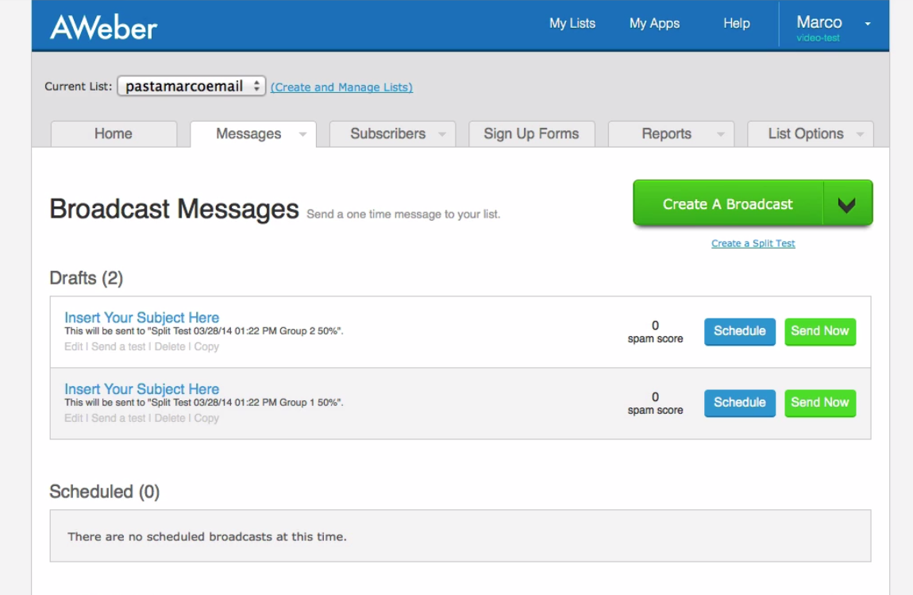Viewport: 913px width, 595px height.
Task: Expand the Marco account dropdown arrow
Action: [868, 24]
